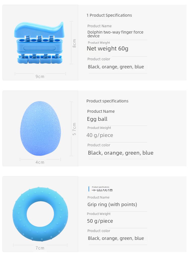The image size is (189, 255).
Task: Click the blue grip ring image
Action: 40,214
